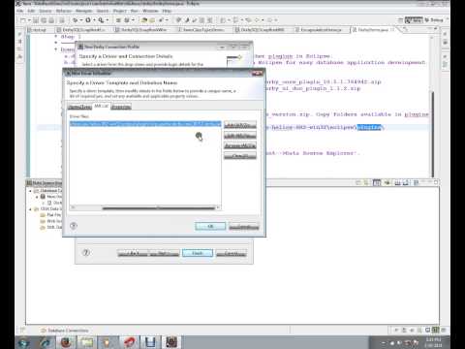
Task: Click the Run toolbar icon
Action: point(88,20)
